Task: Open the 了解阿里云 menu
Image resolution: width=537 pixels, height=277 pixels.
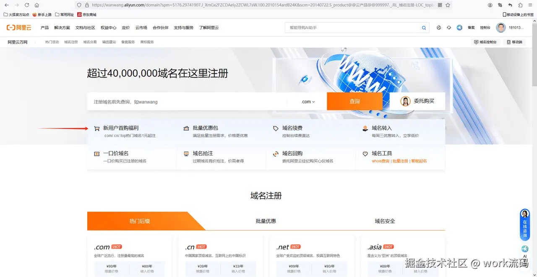Action: [209, 28]
